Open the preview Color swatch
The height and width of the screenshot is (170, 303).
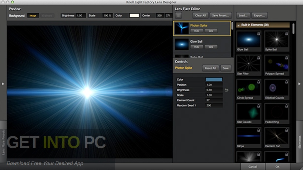134,15
